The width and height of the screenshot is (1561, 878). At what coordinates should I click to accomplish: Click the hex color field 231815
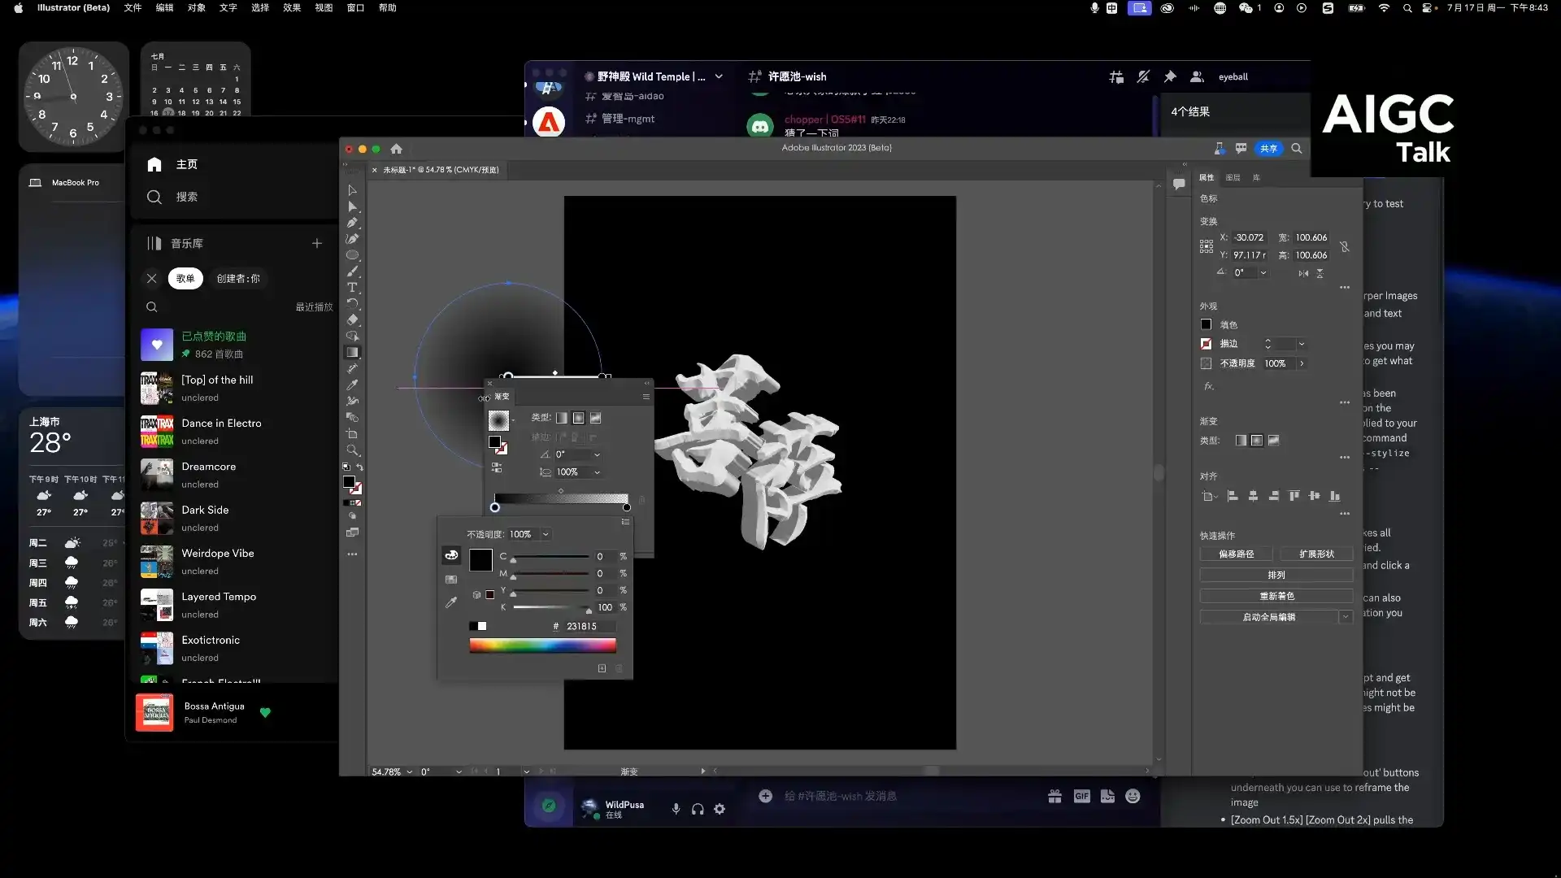587,626
